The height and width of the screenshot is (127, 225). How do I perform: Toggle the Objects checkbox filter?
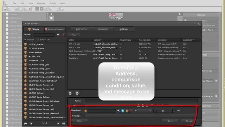coord(25,40)
